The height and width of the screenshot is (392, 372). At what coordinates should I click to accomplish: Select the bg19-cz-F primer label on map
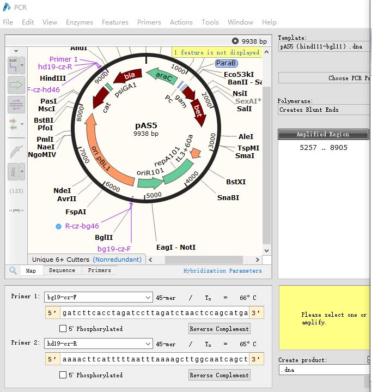point(114,249)
